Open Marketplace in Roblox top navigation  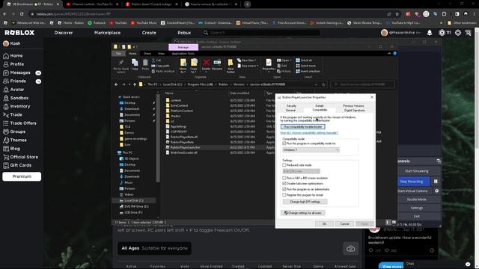click(x=107, y=33)
